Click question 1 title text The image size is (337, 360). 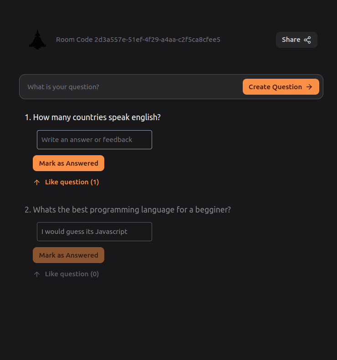97,117
